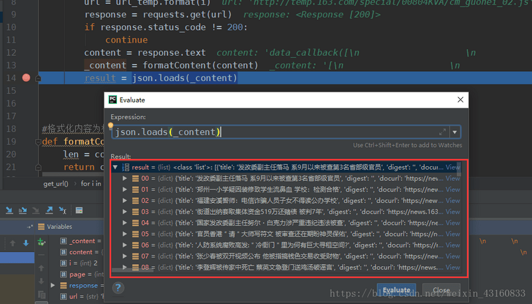Image resolution: width=532 pixels, height=304 pixels.
Task: Expand item 01 in result tree
Action: click(x=124, y=190)
